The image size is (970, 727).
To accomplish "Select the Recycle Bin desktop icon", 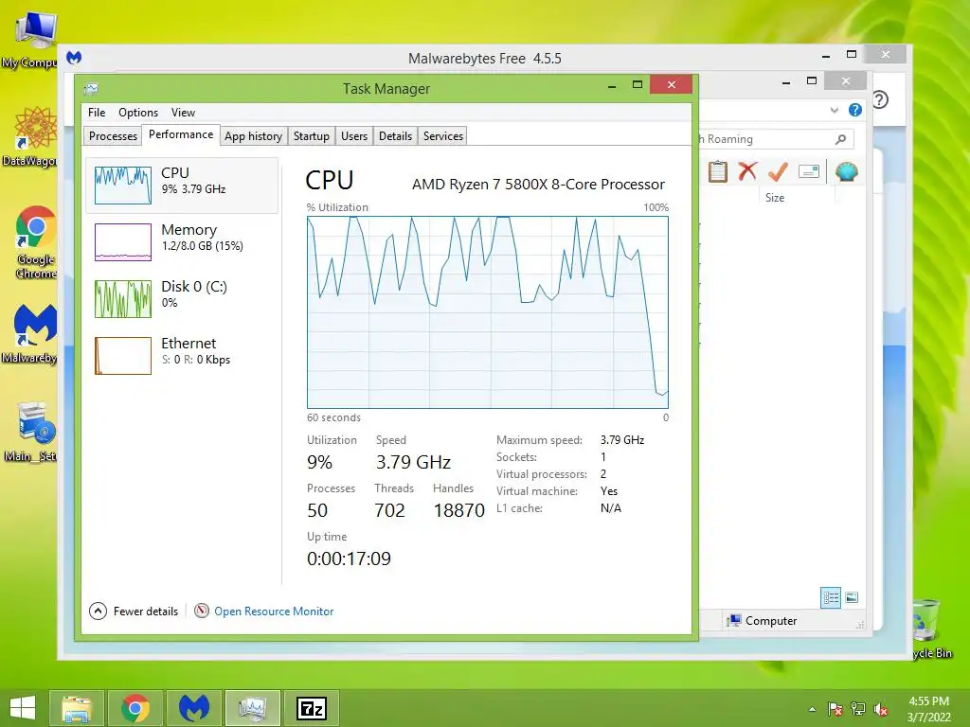I will pos(930,629).
